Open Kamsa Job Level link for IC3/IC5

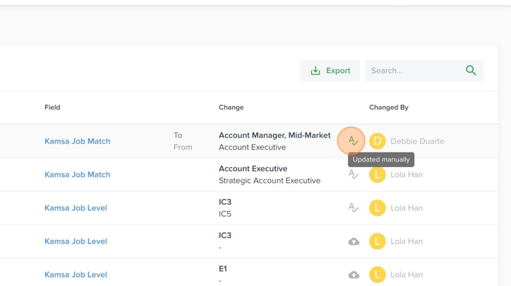(x=76, y=208)
